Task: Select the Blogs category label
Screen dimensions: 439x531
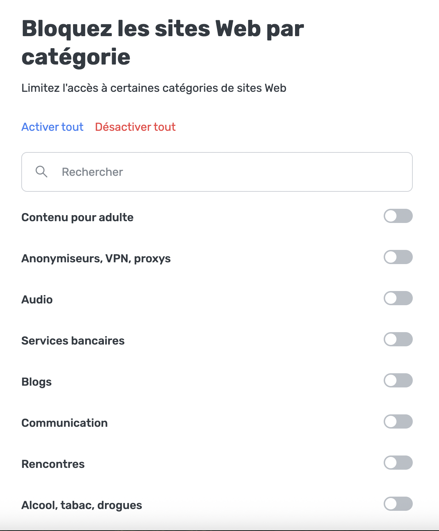Action: (x=37, y=382)
